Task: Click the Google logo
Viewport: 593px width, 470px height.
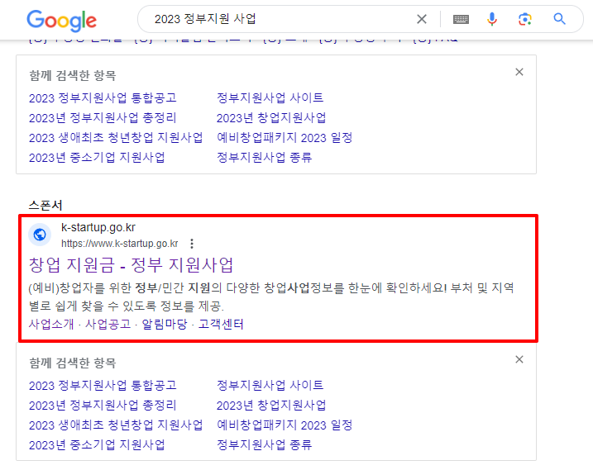Action: (62, 21)
